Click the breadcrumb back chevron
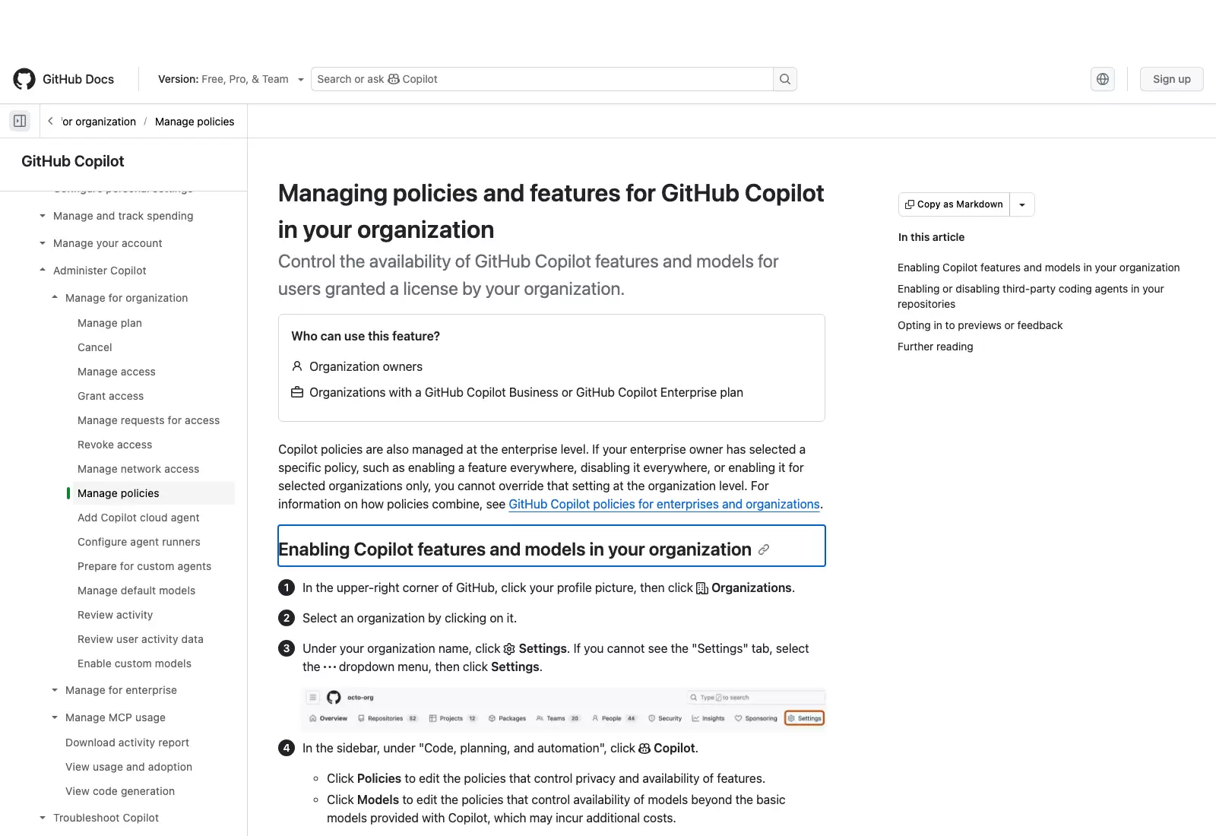Image resolution: width=1216 pixels, height=836 pixels. (x=50, y=121)
